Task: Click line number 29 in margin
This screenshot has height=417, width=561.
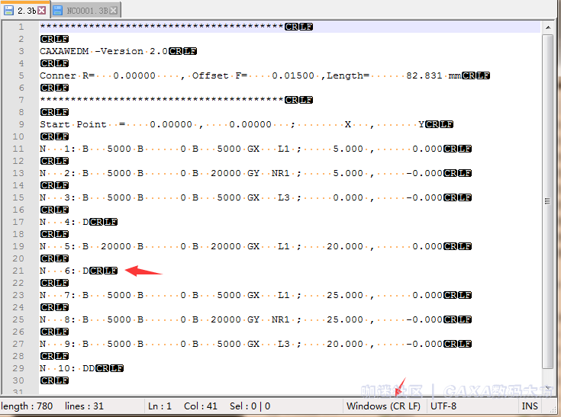Action: coord(18,368)
